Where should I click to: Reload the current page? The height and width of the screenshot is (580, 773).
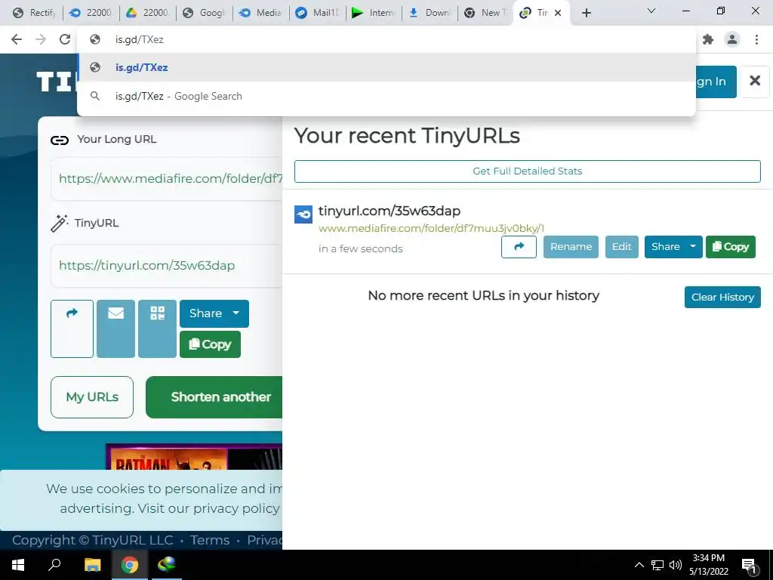(x=65, y=39)
